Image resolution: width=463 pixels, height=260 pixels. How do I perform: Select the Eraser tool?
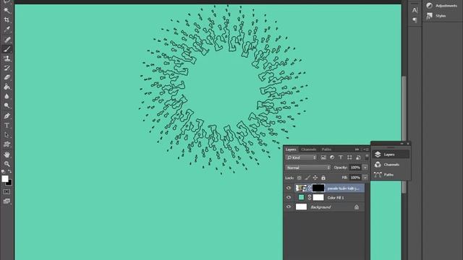coord(7,77)
